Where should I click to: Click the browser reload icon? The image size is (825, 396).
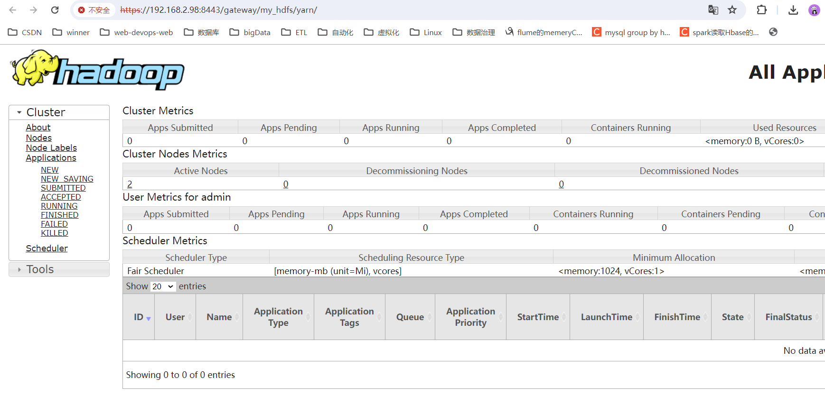(x=55, y=10)
